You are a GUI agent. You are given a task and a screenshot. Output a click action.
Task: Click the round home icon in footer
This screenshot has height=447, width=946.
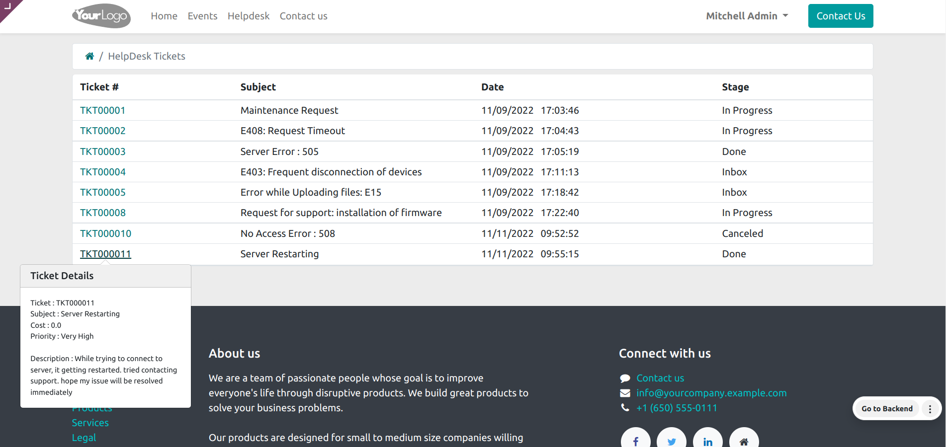pos(744,441)
